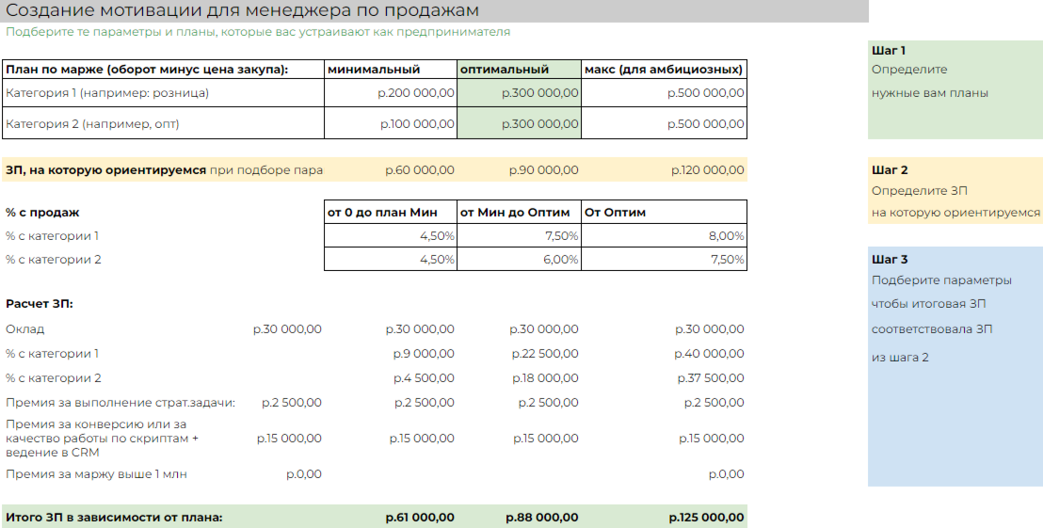
Task: Select the green subtitle 'Подберите те параметры и планы'
Action: point(257,32)
